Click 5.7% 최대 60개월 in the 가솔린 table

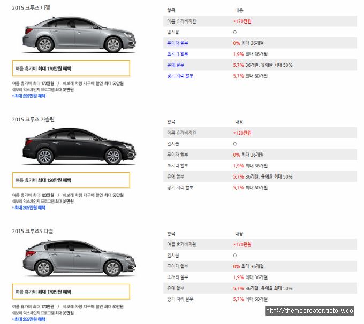[x=251, y=187]
